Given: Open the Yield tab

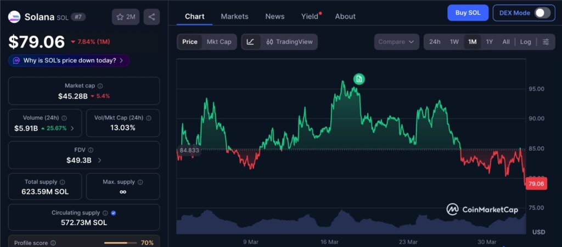Looking at the screenshot, I should tap(310, 16).
